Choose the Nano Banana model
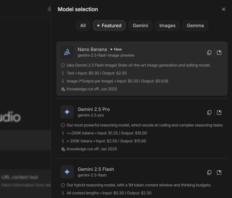Screen dimensions: 232x198 click(x=92, y=49)
